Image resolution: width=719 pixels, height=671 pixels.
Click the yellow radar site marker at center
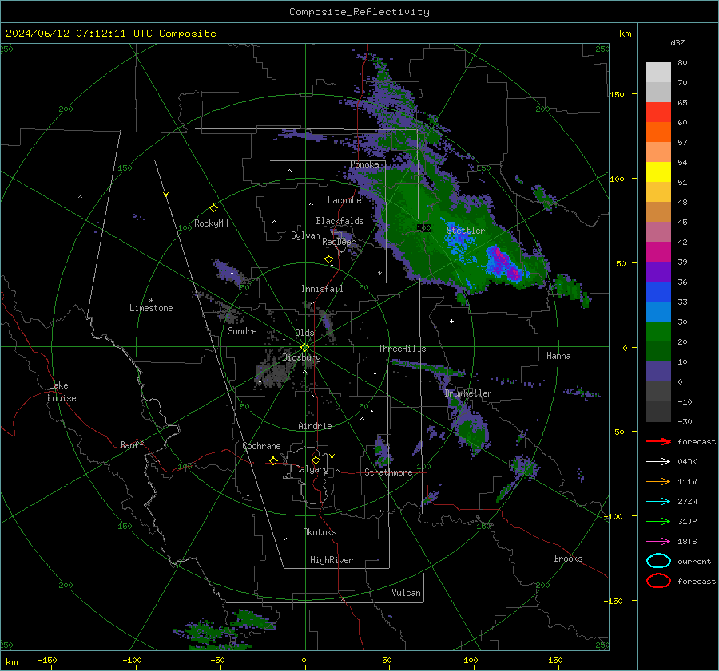click(x=304, y=347)
